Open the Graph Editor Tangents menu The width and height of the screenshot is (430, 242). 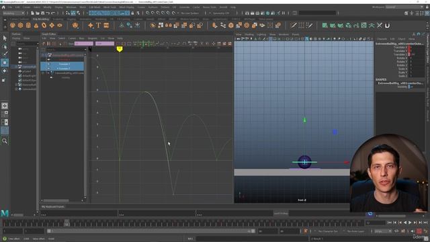pyautogui.click(x=93, y=38)
